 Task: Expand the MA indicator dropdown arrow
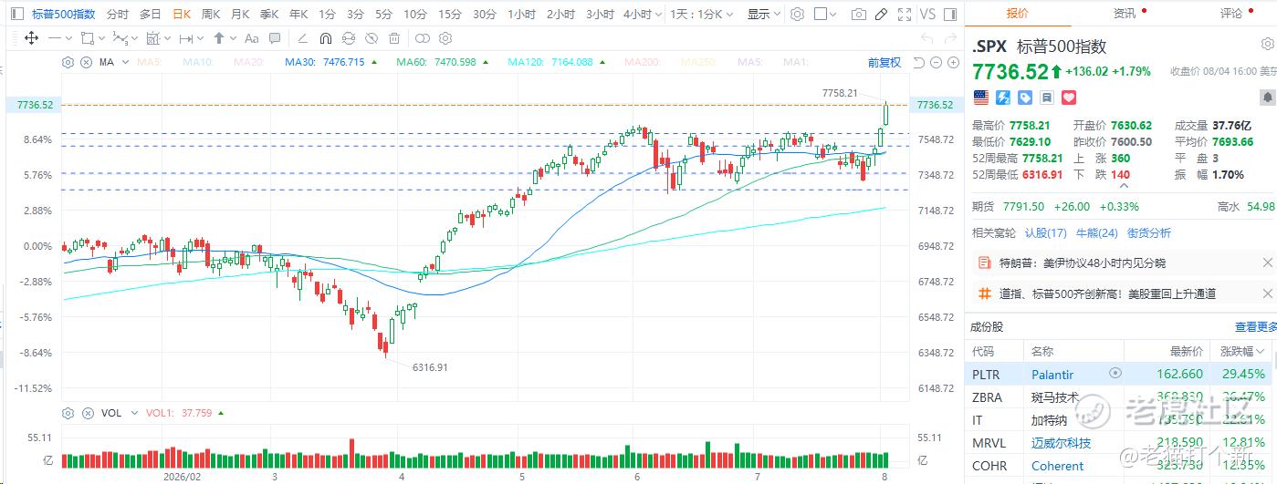(x=124, y=62)
